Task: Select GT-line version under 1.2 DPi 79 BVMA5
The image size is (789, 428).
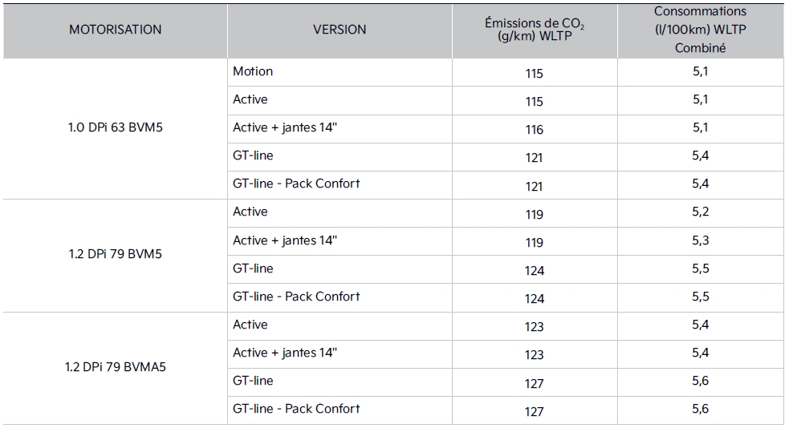Action: [x=253, y=381]
